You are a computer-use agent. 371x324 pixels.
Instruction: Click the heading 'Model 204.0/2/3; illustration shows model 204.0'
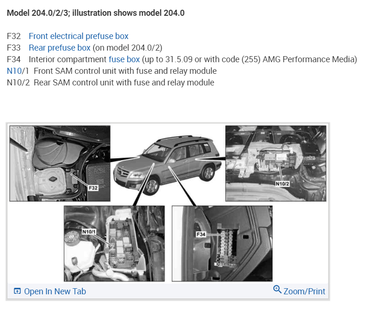tap(96, 13)
